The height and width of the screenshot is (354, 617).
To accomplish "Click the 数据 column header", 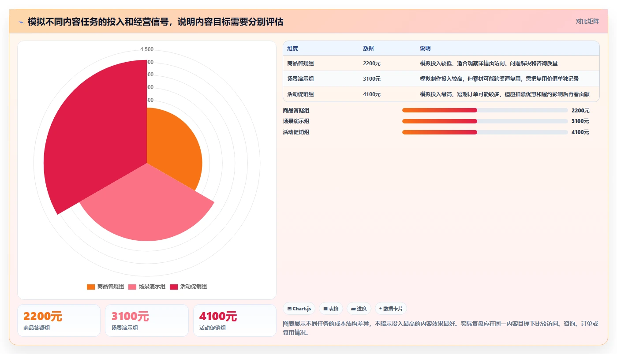I will (x=368, y=48).
